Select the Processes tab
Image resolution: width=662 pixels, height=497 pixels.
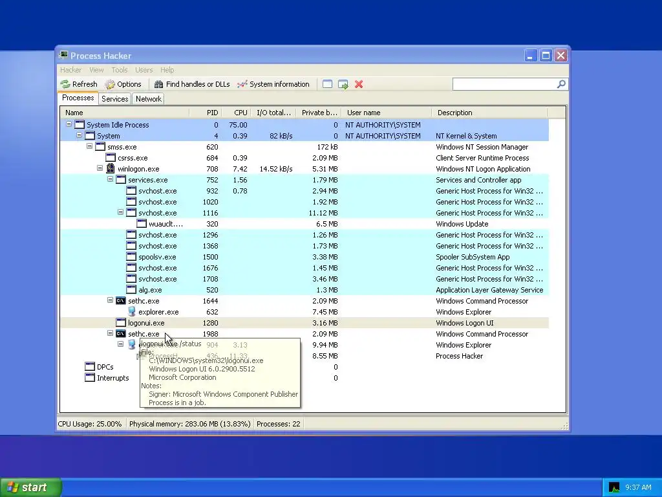coord(78,98)
